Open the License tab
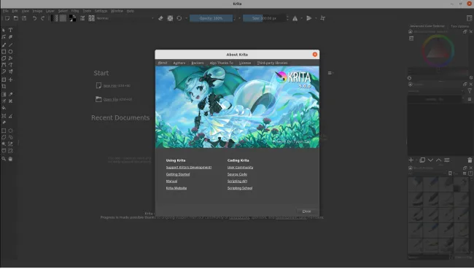This screenshot has height=269, width=474. click(x=245, y=63)
